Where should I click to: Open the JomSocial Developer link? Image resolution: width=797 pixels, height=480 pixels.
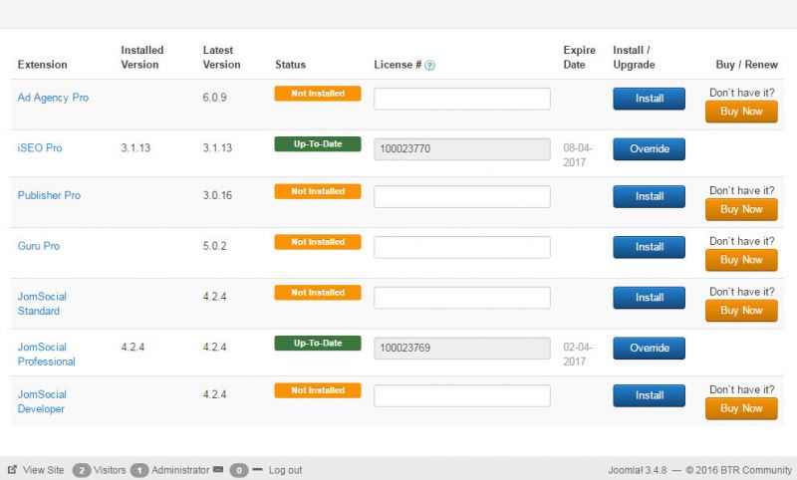click(x=42, y=401)
